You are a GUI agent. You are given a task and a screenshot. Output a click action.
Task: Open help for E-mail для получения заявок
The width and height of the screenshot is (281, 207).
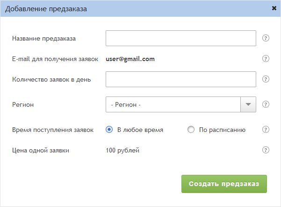click(x=266, y=59)
